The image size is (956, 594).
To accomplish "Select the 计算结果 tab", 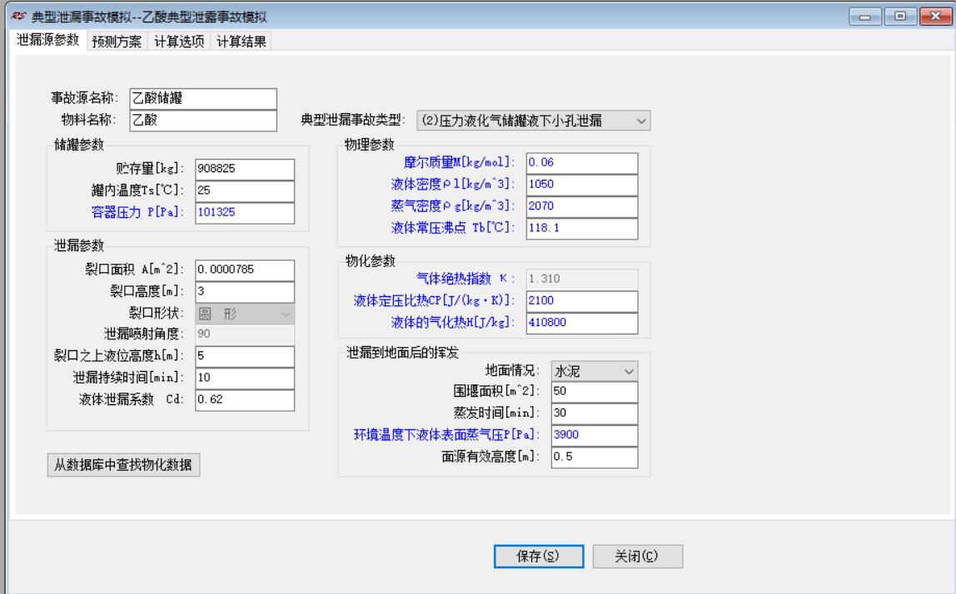I will [241, 42].
